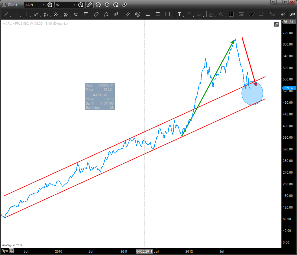Click the Chart window title label
The height and width of the screenshot is (255, 297).
pos(12,5)
